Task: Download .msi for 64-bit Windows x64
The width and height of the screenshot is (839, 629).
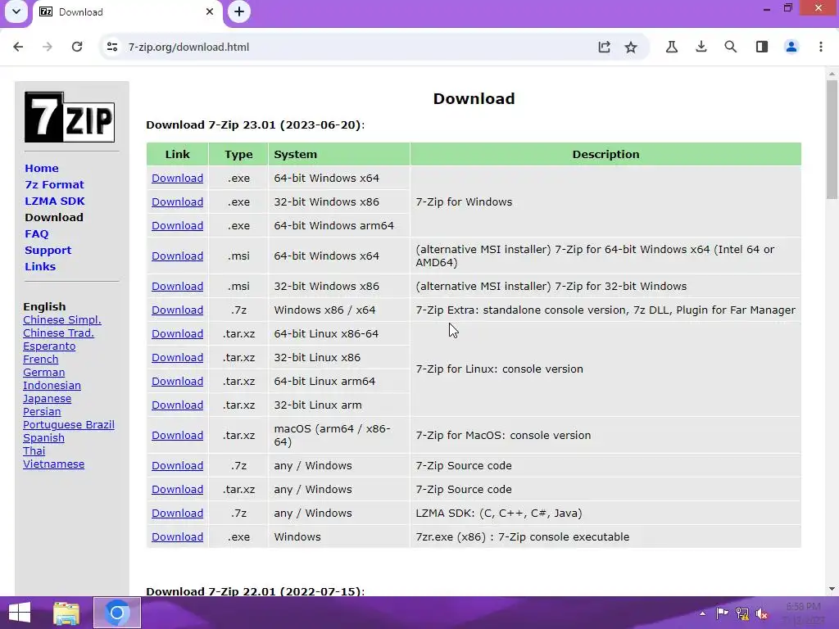Action: [x=177, y=256]
